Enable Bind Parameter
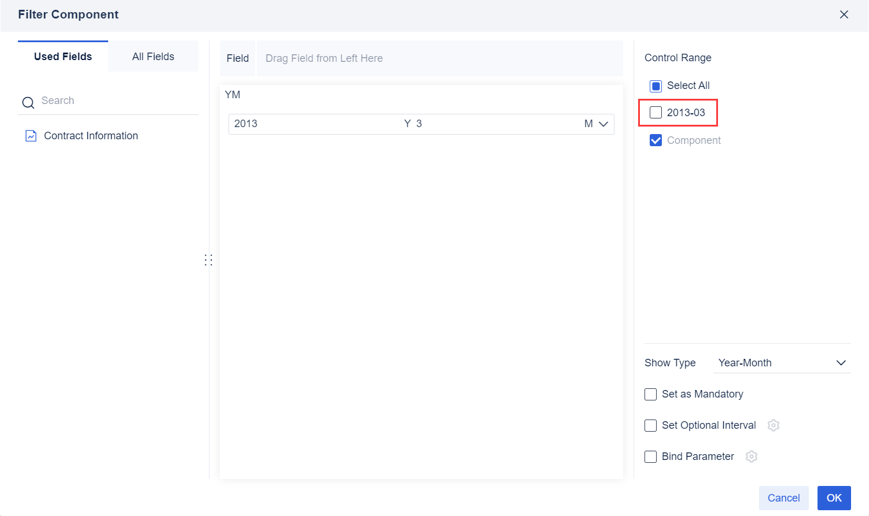 (x=650, y=456)
